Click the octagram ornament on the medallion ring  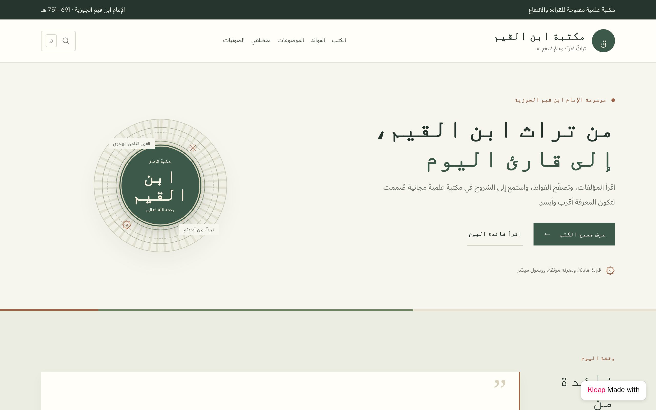[x=127, y=225]
